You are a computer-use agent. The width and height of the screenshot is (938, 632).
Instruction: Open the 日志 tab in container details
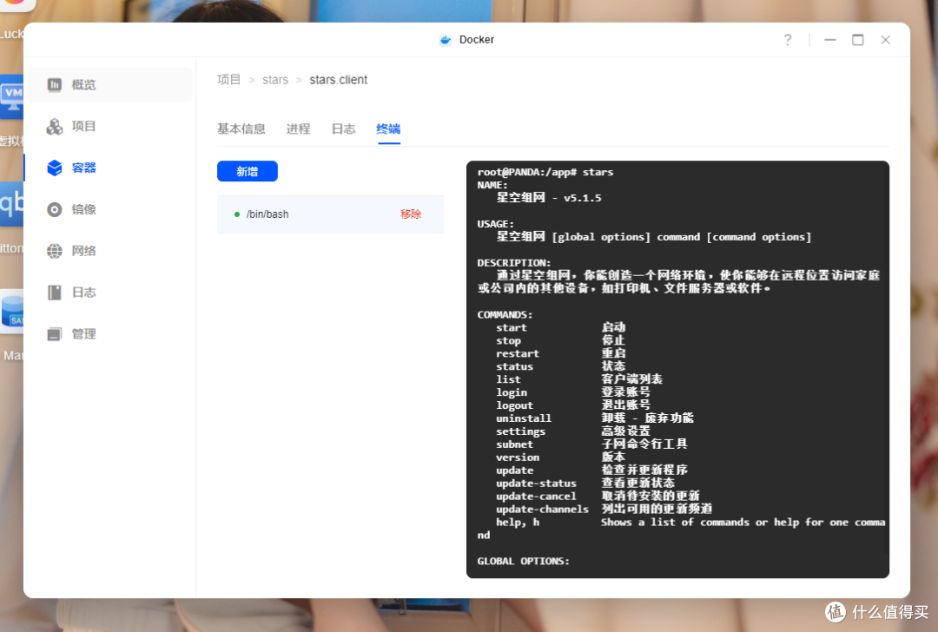343,129
